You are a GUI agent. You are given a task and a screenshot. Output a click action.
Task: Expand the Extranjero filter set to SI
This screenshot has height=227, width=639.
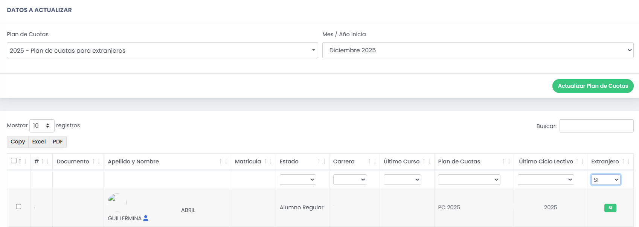tap(605, 180)
